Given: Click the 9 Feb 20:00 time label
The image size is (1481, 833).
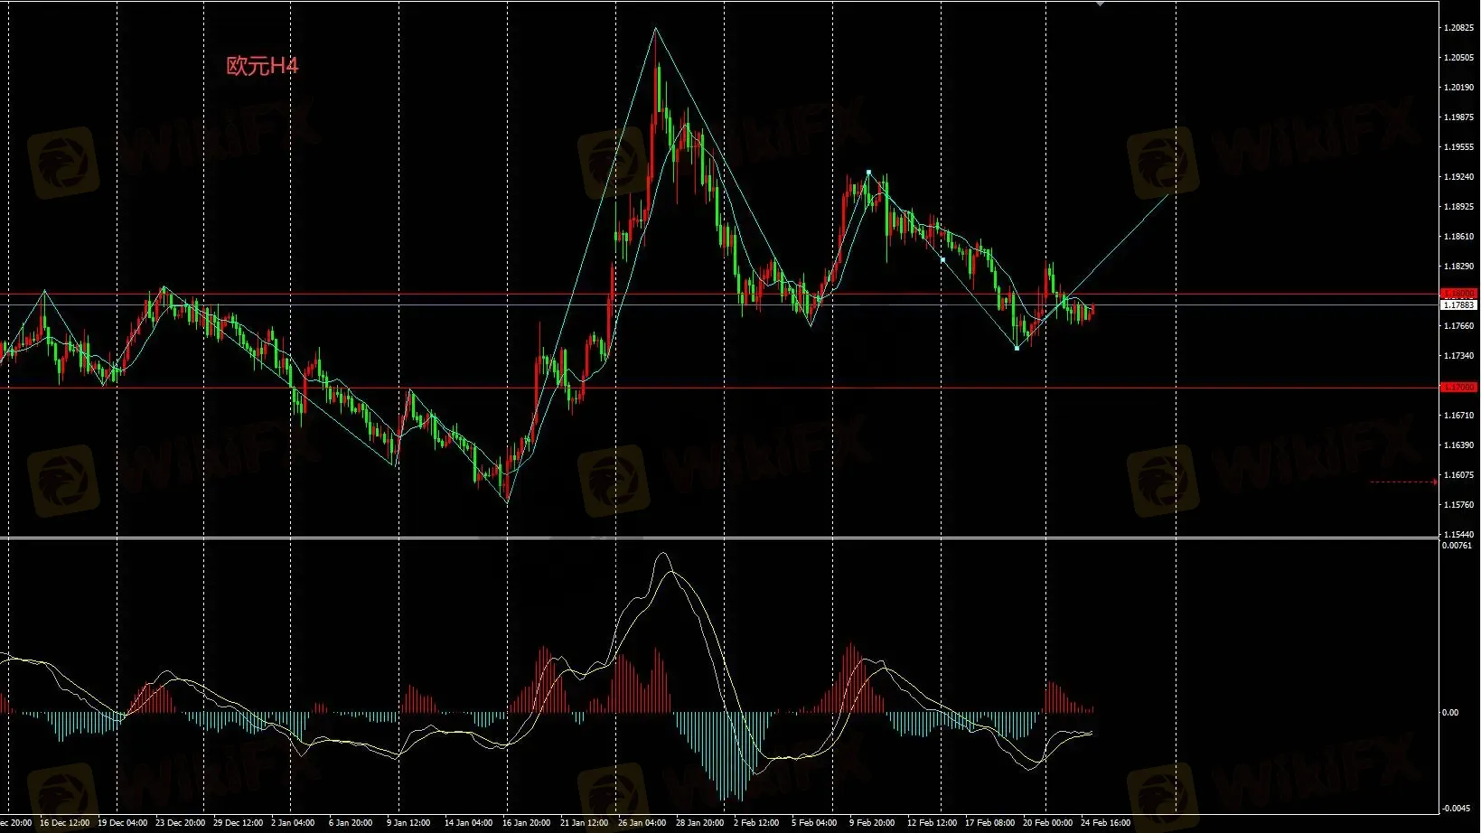Looking at the screenshot, I should [872, 823].
